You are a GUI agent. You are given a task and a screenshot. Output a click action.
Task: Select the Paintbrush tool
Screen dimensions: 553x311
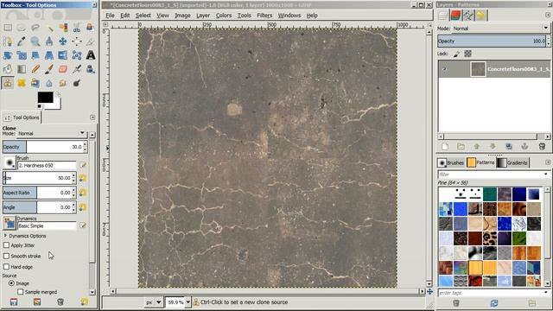[49, 69]
